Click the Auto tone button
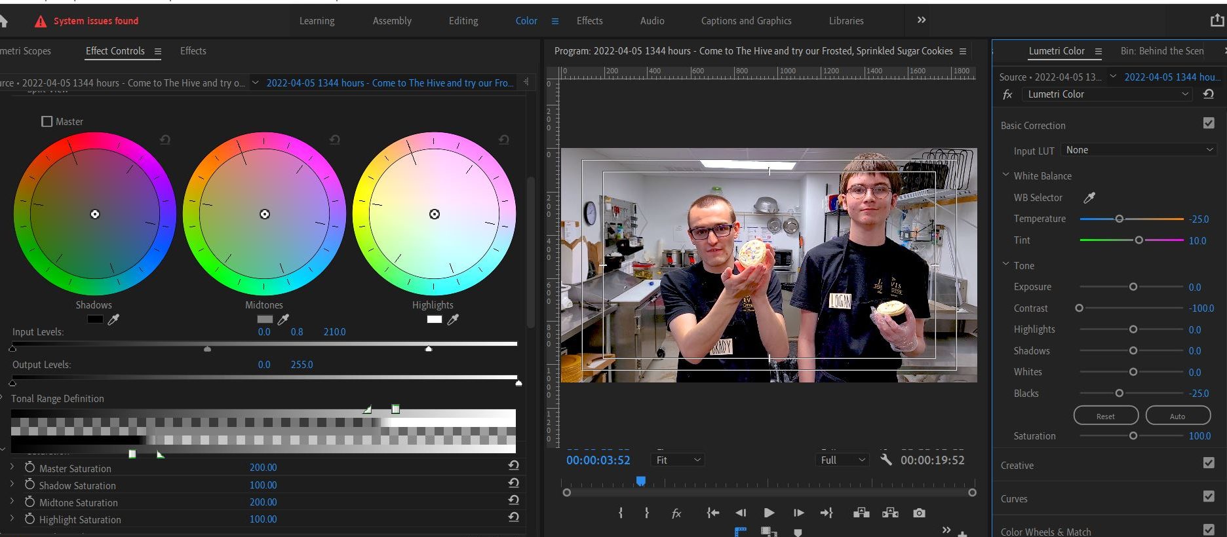Screen dimensions: 1227x537 pos(1178,416)
